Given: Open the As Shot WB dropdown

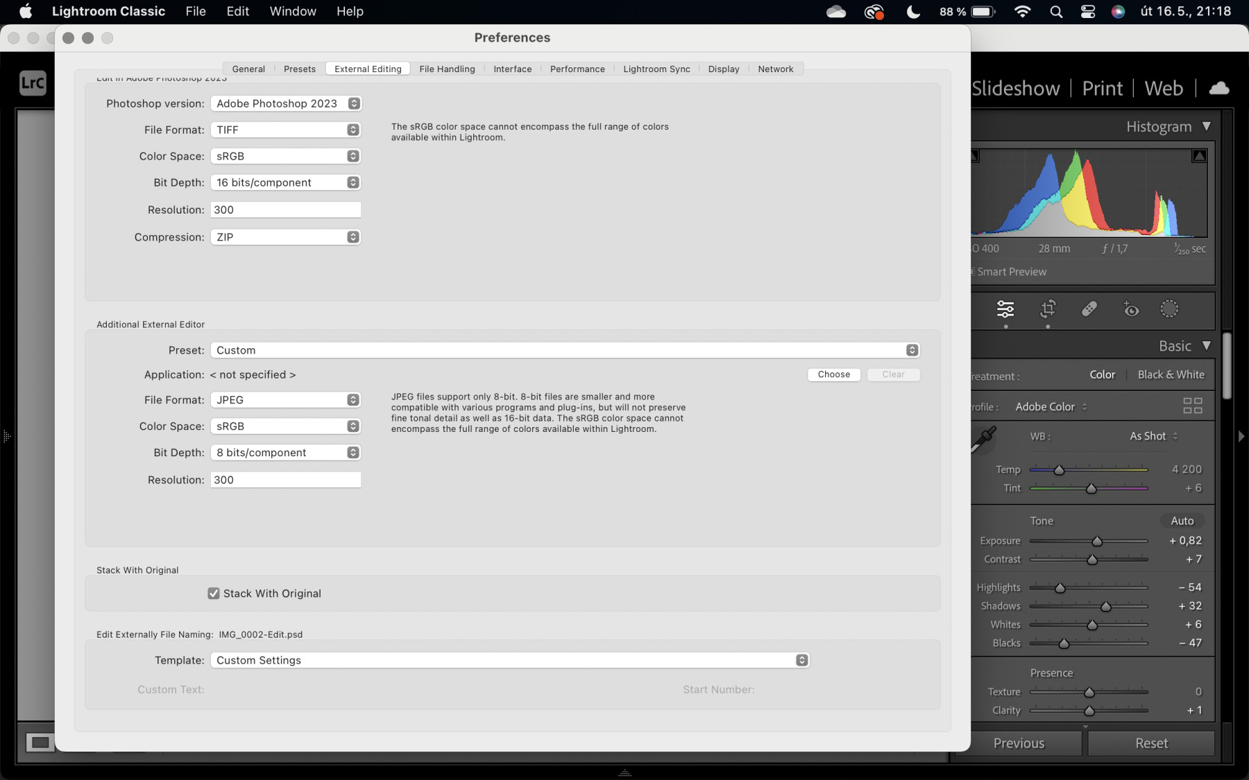Looking at the screenshot, I should (x=1154, y=436).
